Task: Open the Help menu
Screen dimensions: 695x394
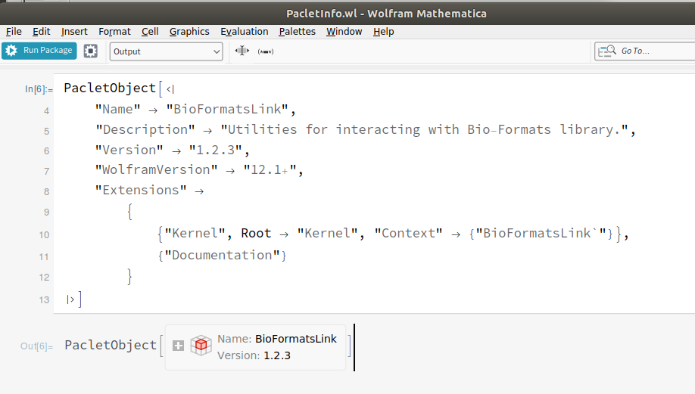Action: (383, 32)
